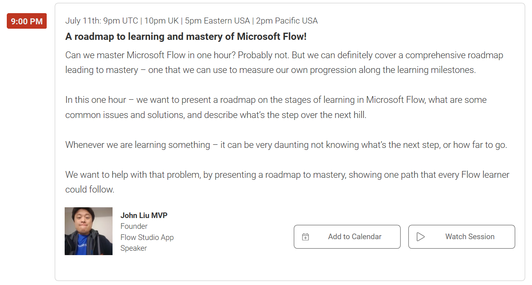Select the 5pm Eastern USA time text
Viewport: 532px width, 285px height.
point(217,21)
